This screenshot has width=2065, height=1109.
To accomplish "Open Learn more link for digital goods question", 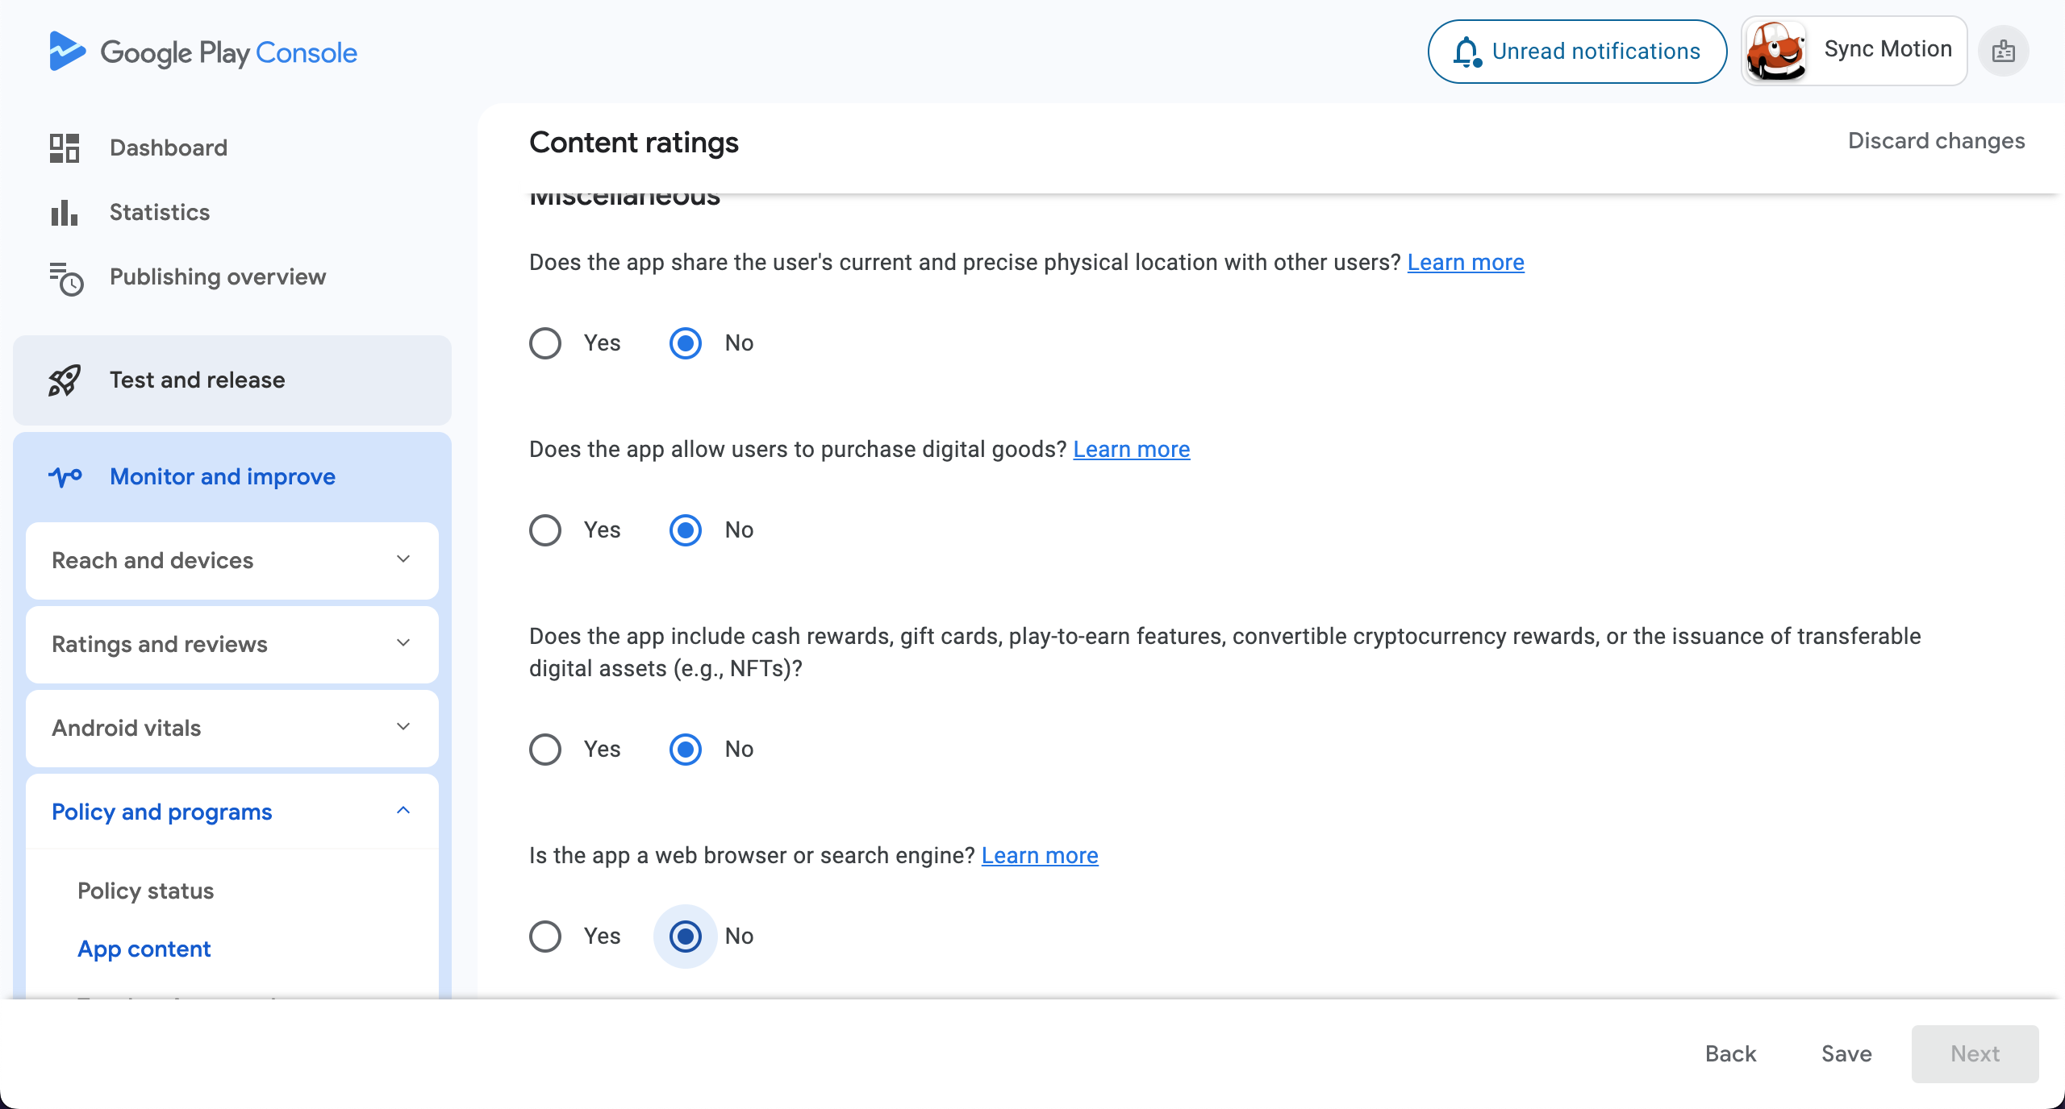I will point(1132,450).
